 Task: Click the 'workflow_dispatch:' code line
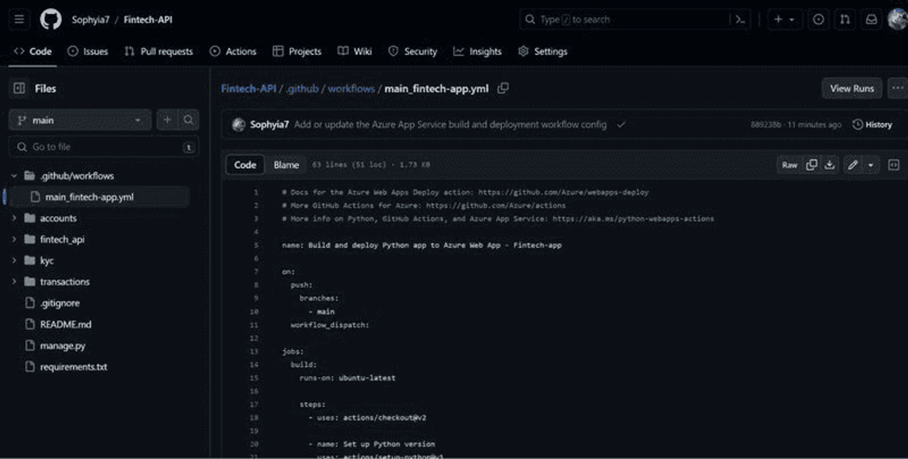[x=330, y=325]
